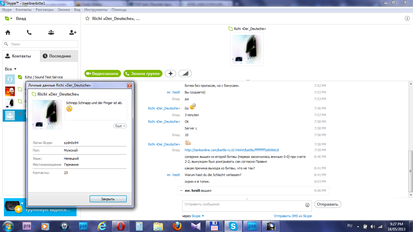
Task: Open the Инструменты menu
Action: click(x=96, y=10)
